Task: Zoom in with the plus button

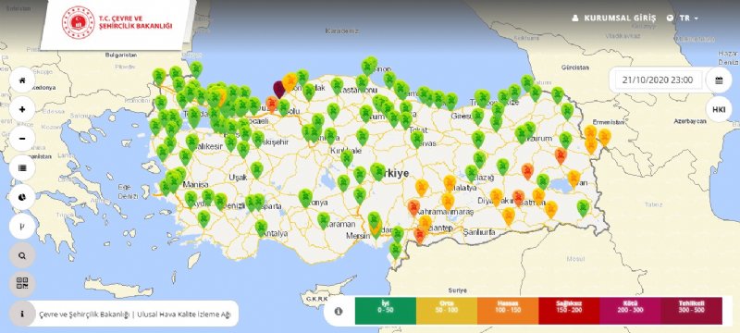Action: click(22, 109)
